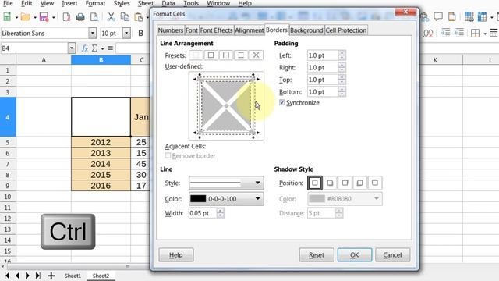Expand the Open icon dropdown arrow
This screenshot has width=499, height=281.
[34, 17]
